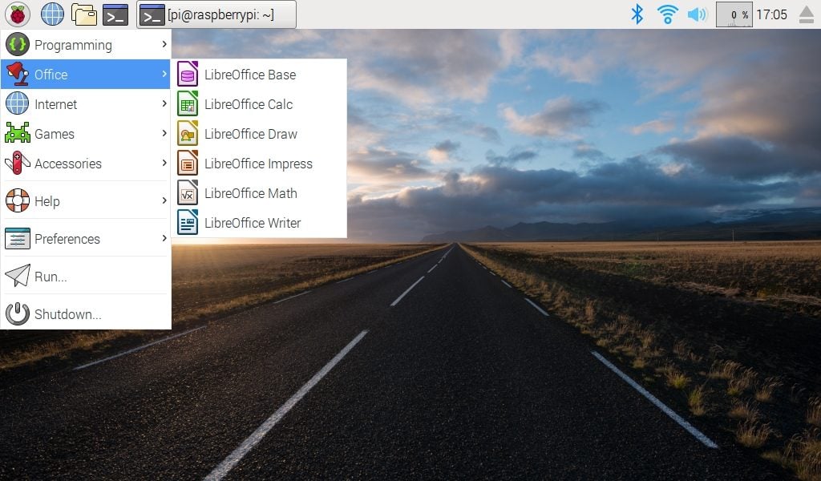Launch LibreOffice Draw

(250, 134)
